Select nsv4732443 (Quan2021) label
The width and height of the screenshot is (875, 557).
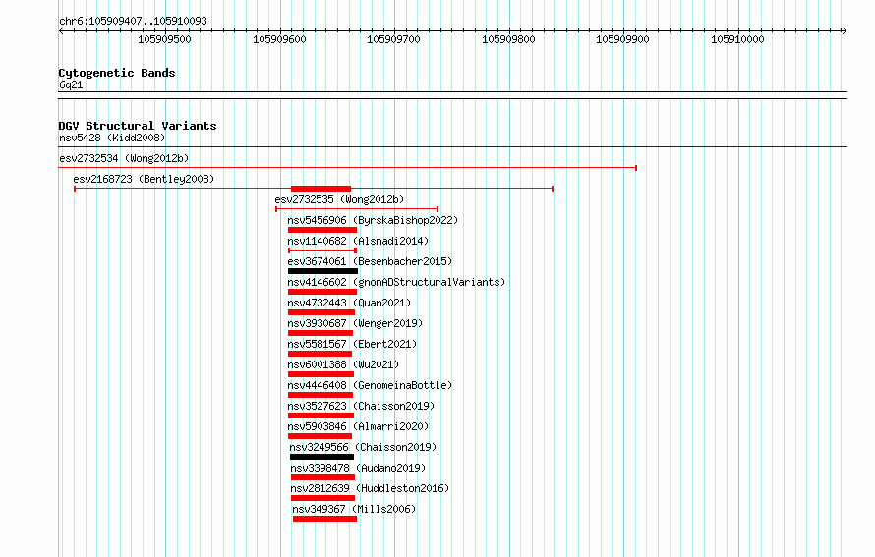point(349,303)
